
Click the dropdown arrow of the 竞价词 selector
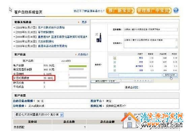pos(62,115)
